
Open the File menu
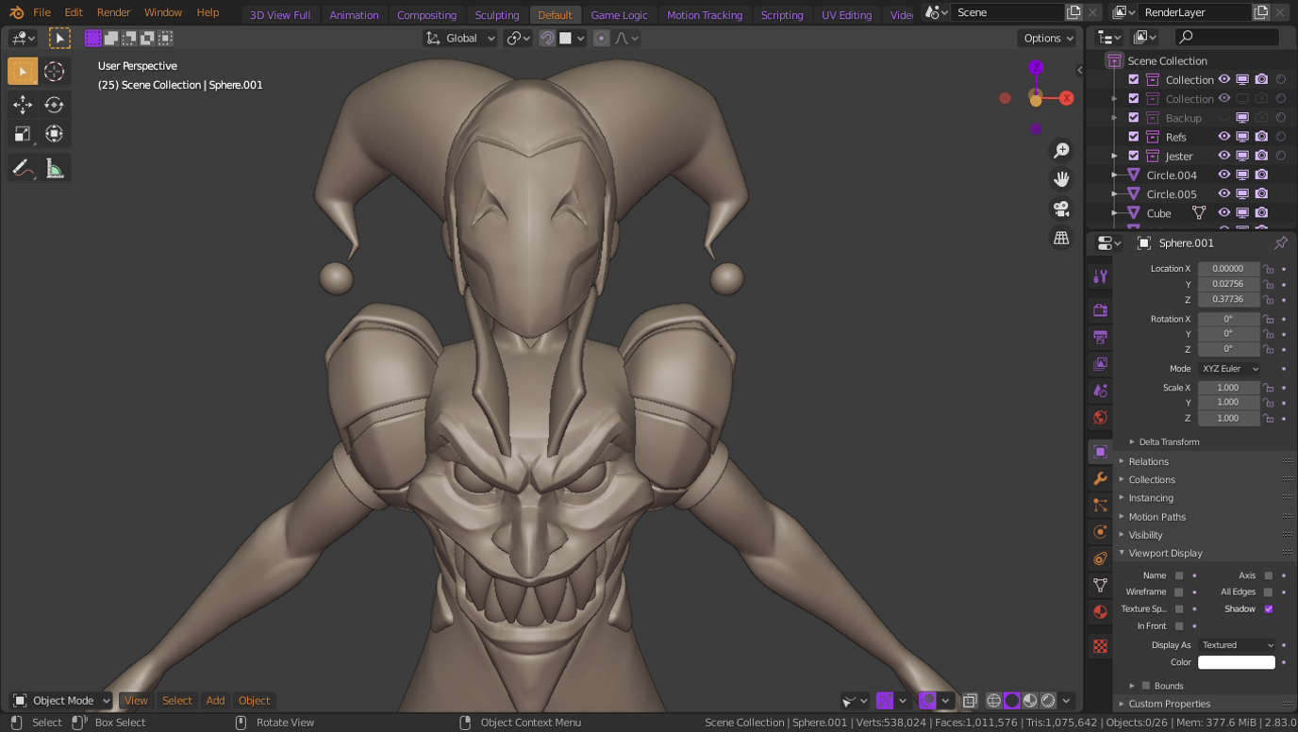(x=42, y=12)
